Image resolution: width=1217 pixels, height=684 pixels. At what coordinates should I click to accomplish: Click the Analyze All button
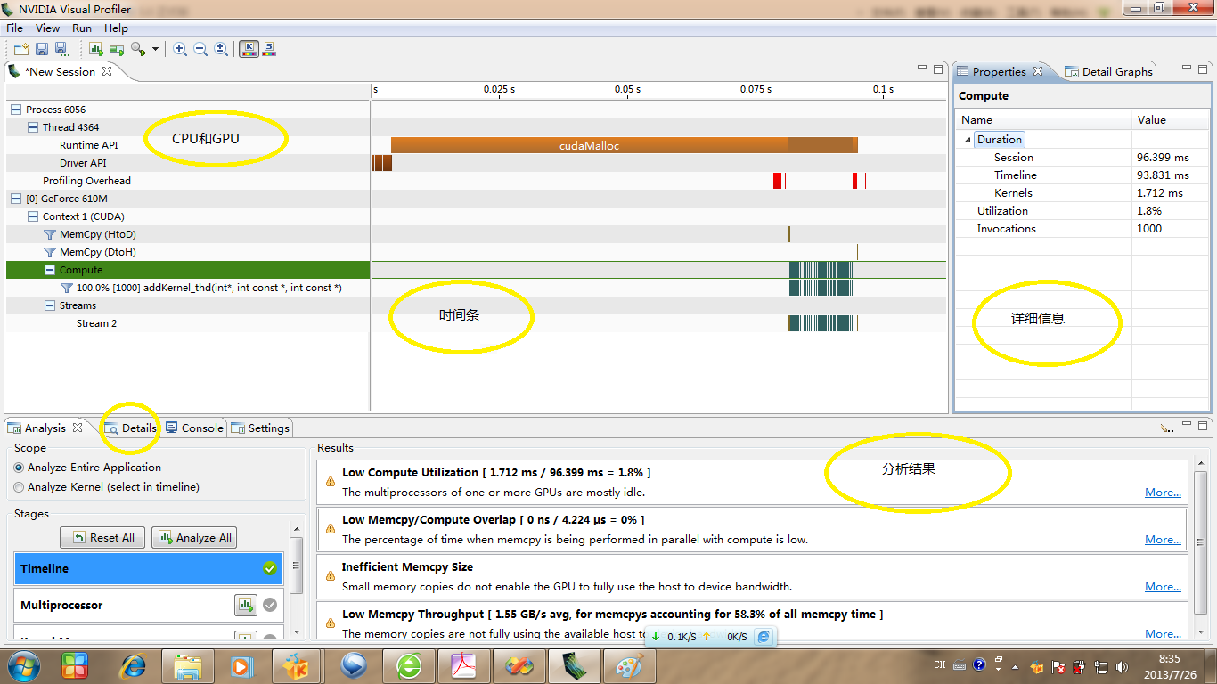(196, 537)
